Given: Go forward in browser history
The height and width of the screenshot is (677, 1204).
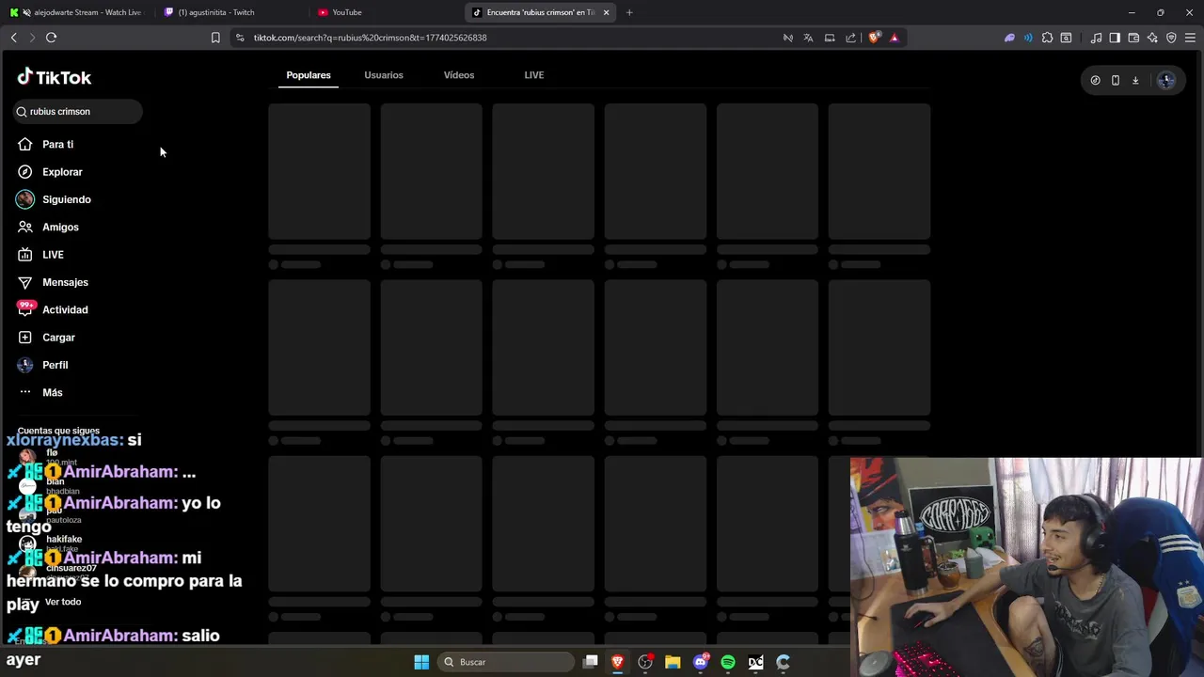Looking at the screenshot, I should [32, 38].
